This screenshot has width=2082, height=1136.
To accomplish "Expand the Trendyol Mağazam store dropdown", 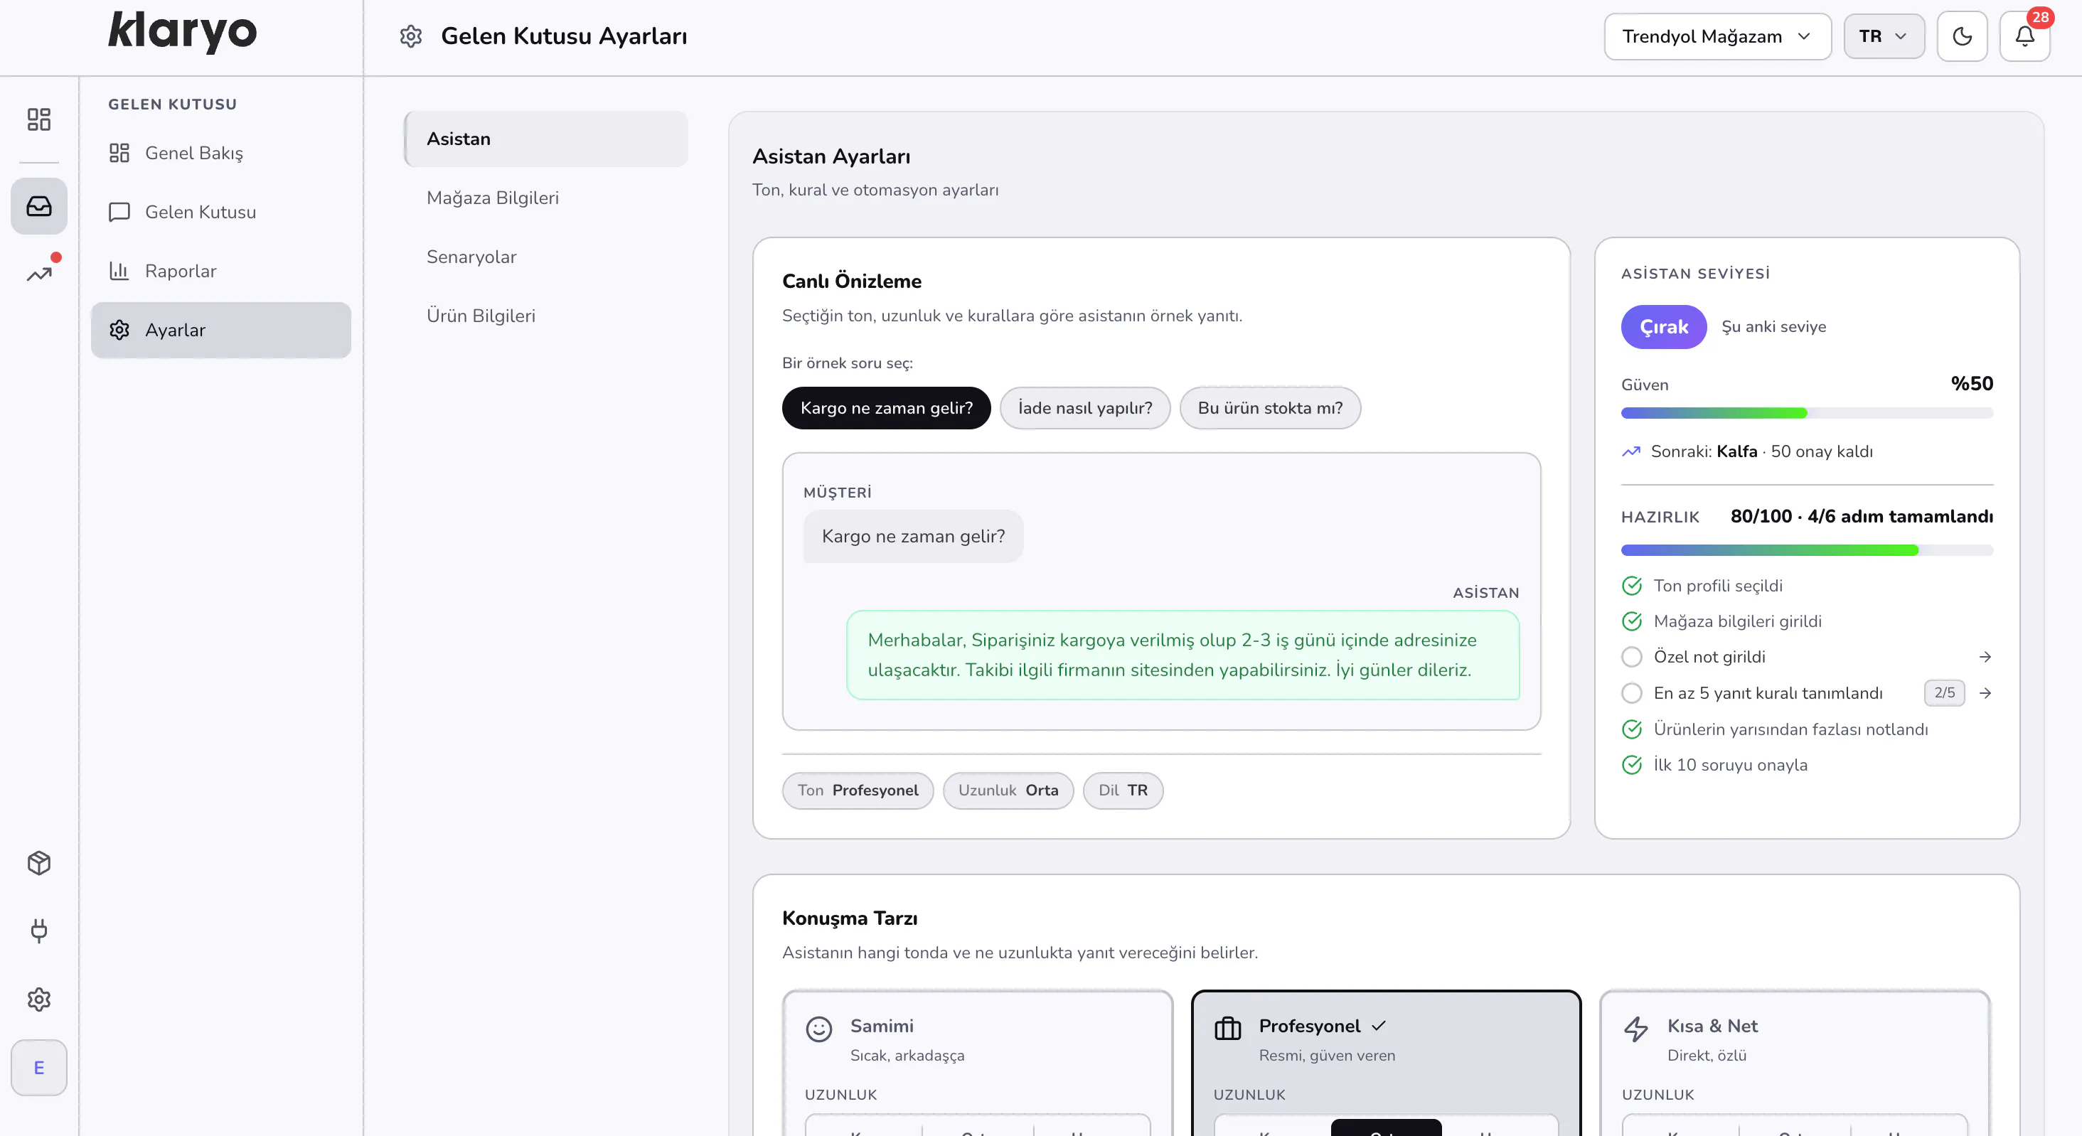I will [1717, 36].
